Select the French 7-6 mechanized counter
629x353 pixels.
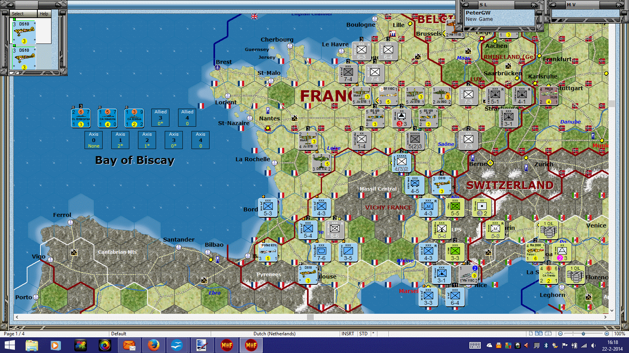(321, 252)
